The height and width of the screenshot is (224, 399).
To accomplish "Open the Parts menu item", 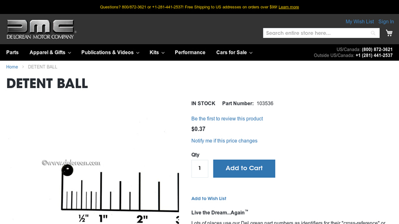I will 12,52.
